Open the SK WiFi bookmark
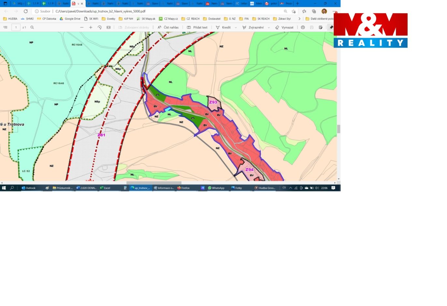Screen dimensions: 447x306 [x=91, y=19]
